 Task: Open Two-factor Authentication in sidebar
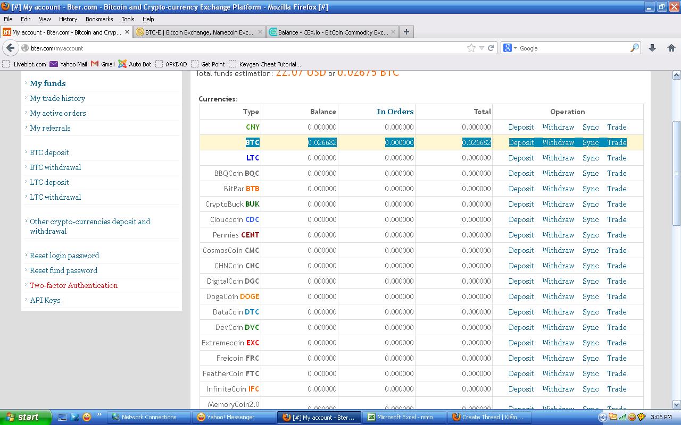[73, 285]
